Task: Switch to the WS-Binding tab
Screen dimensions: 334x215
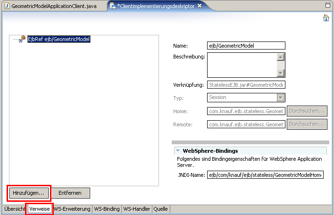Action: (107, 209)
